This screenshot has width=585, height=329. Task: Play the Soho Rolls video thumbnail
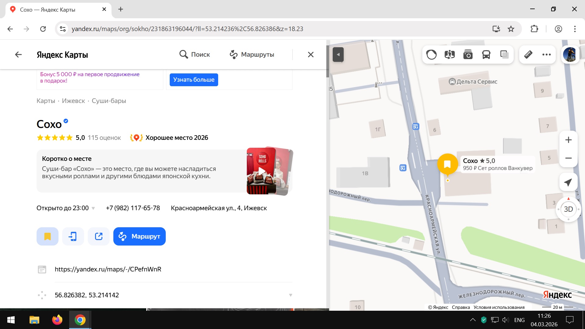[x=261, y=171]
